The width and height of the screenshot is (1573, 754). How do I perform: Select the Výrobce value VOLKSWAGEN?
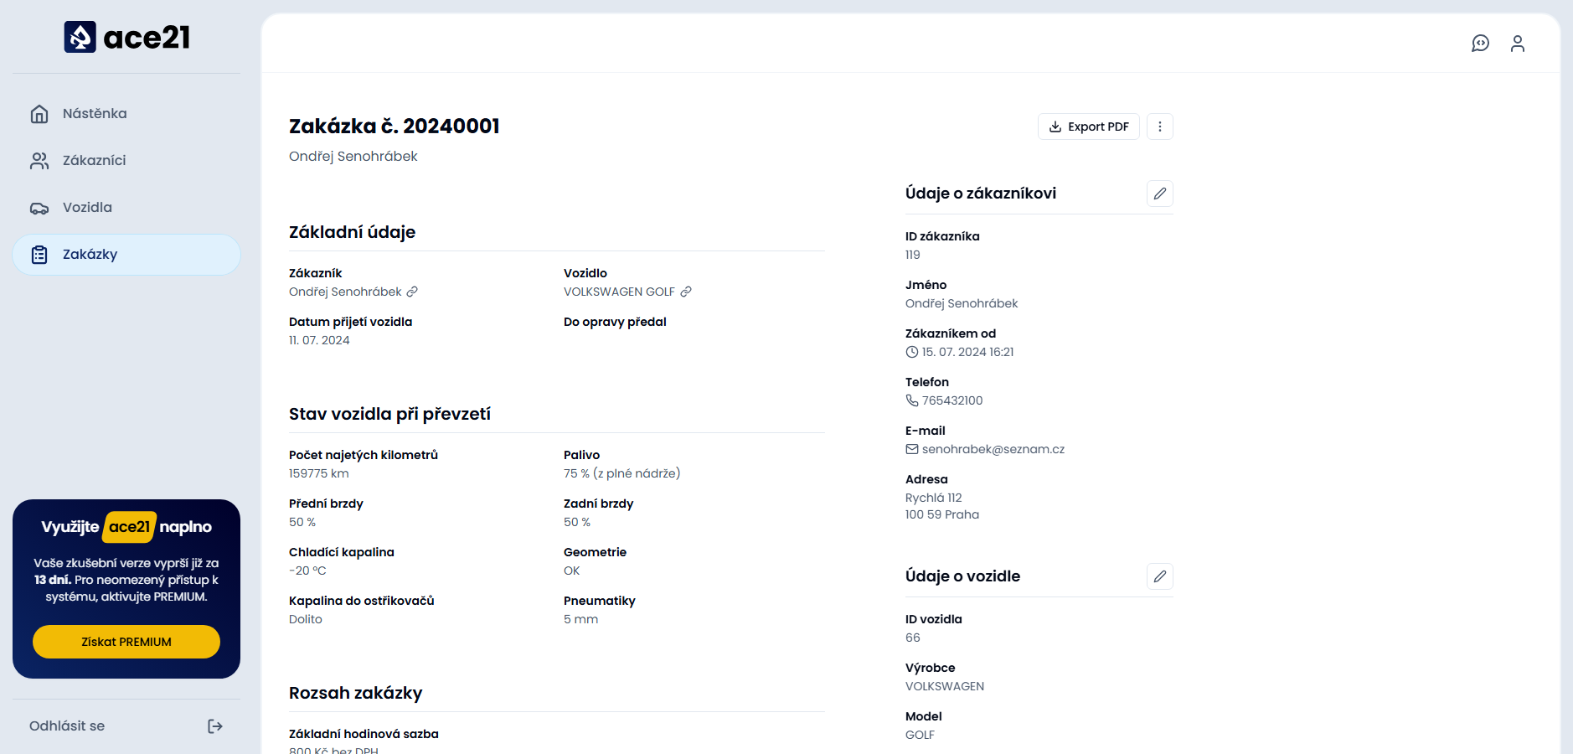(x=945, y=686)
